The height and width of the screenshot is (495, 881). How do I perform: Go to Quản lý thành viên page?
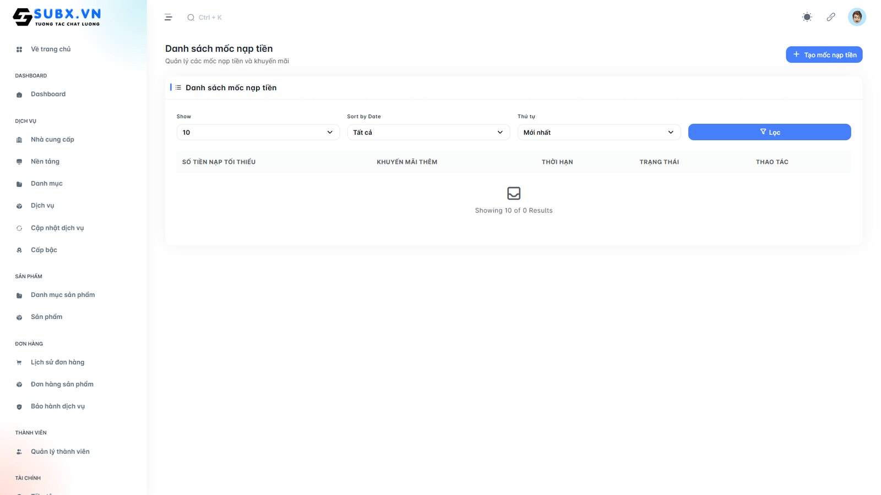(60, 452)
